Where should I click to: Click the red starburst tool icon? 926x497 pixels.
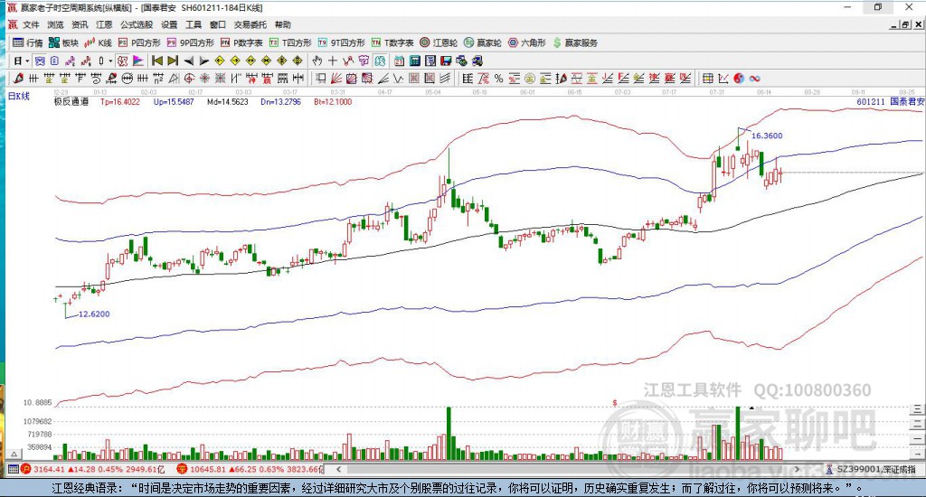(203, 78)
